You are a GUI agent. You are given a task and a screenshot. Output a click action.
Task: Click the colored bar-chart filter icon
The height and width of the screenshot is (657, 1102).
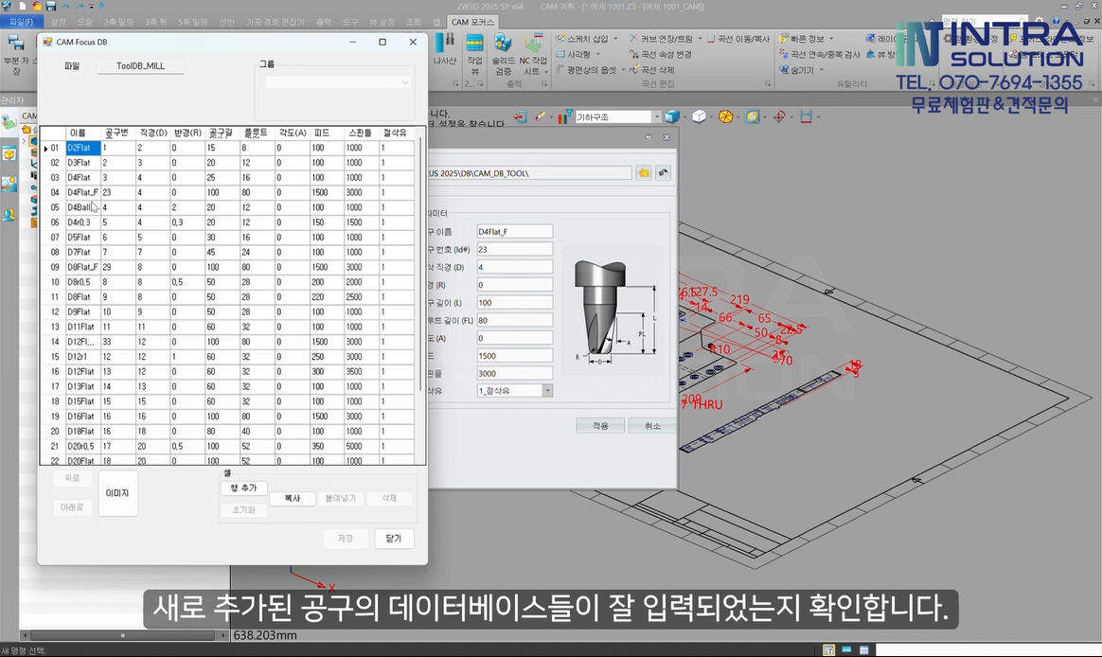[564, 116]
